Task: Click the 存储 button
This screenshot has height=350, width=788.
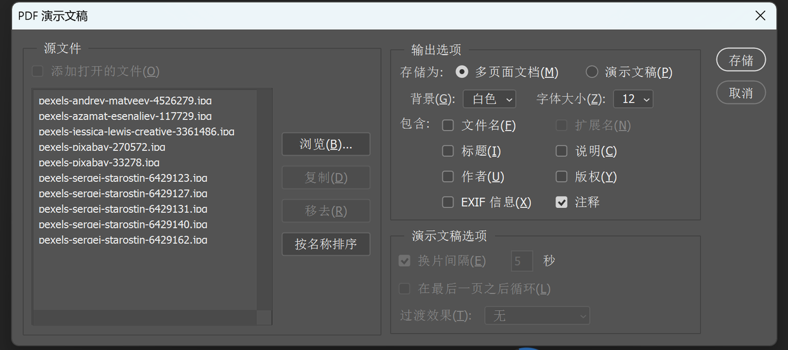Action: pos(741,60)
